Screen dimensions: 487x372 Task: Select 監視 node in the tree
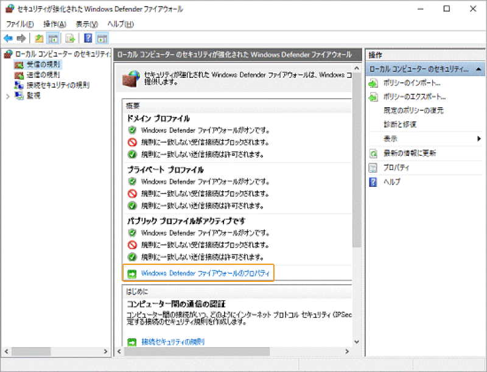[33, 96]
